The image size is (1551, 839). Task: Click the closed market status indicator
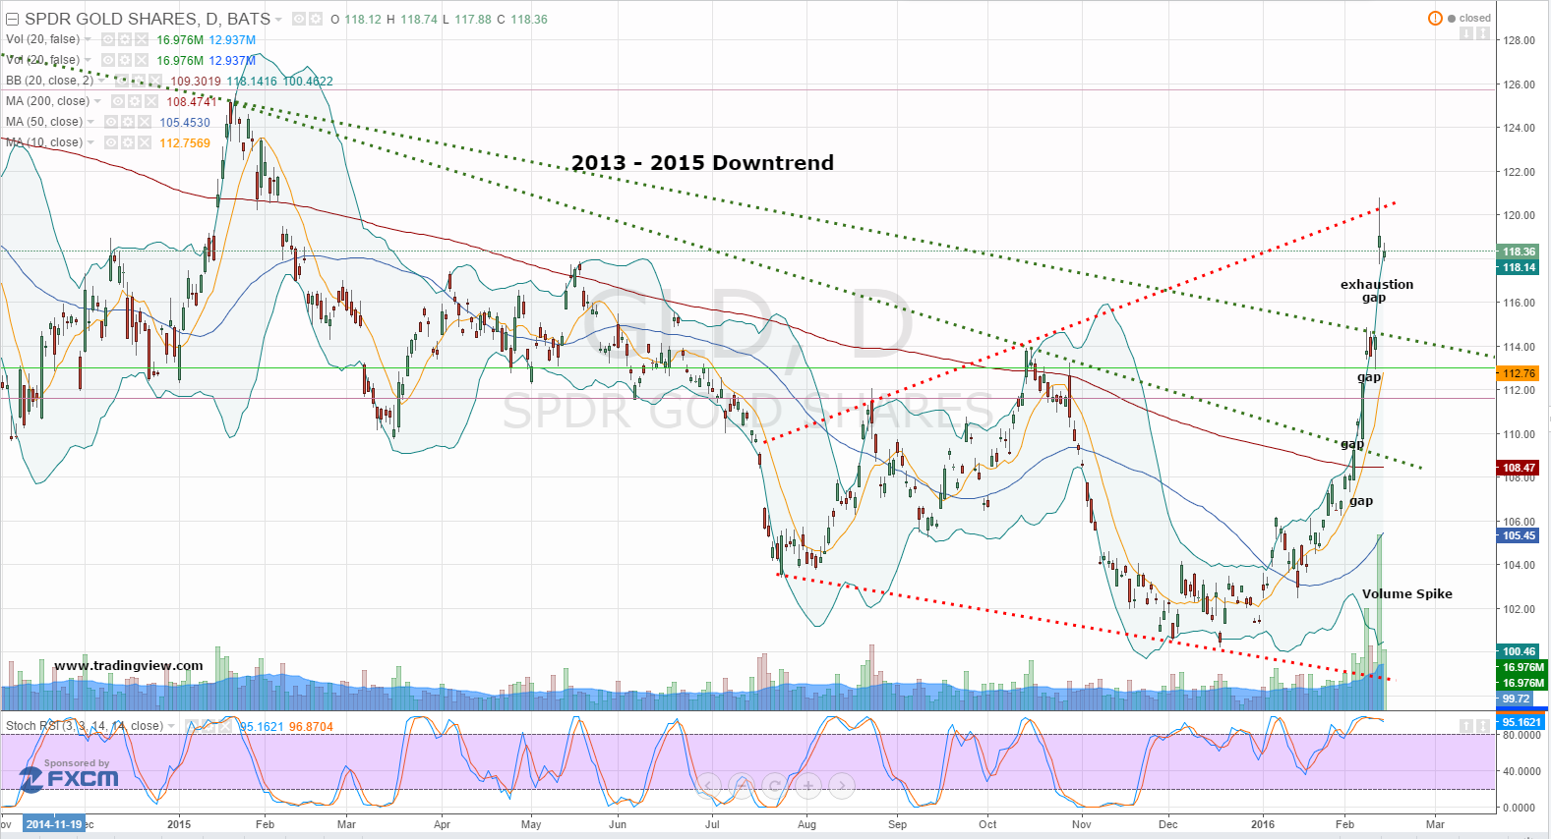coord(1469,19)
